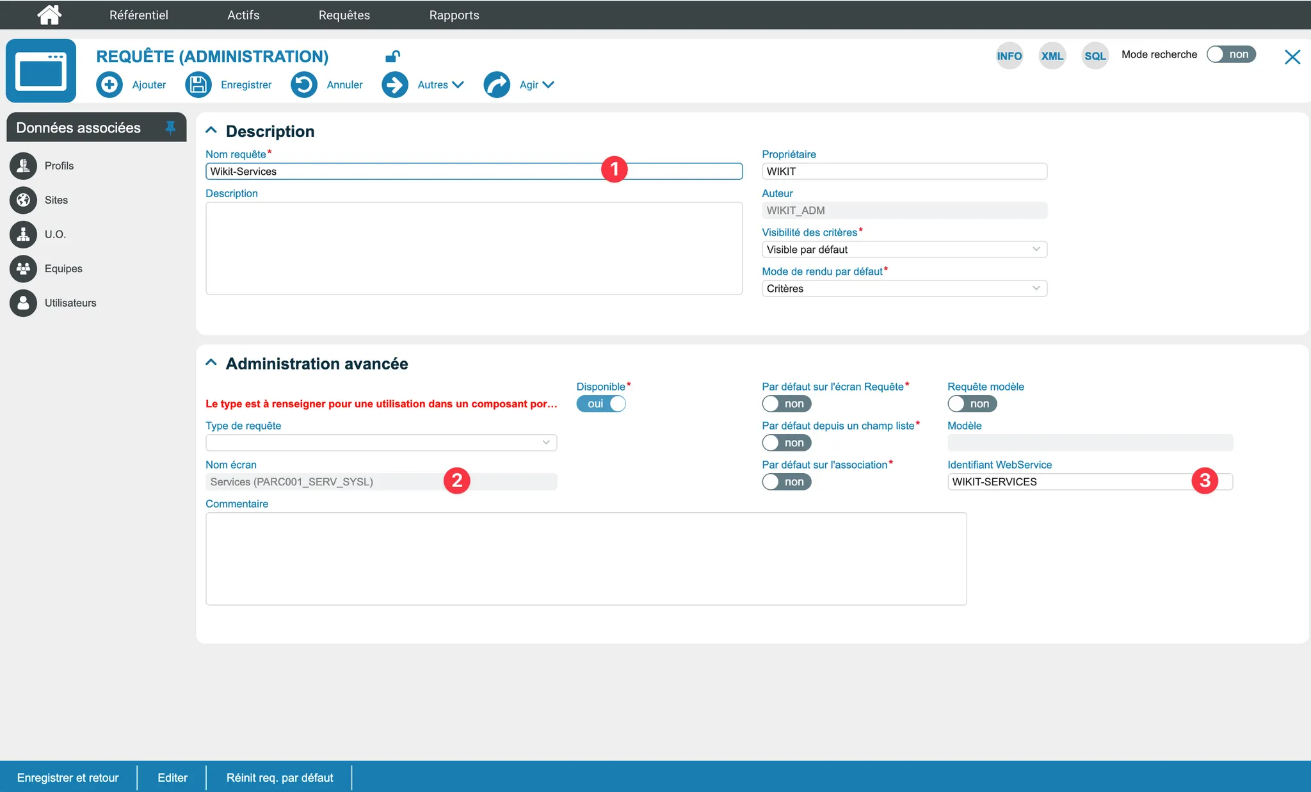
Task: Click the pin icon on Données associées
Action: [170, 127]
